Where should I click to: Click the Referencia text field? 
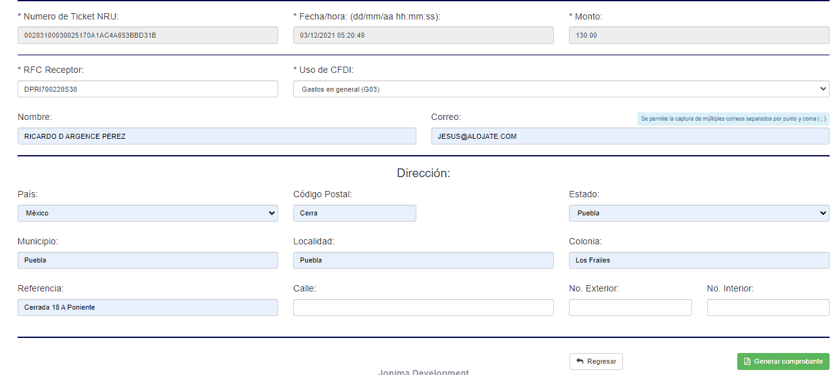pos(148,307)
